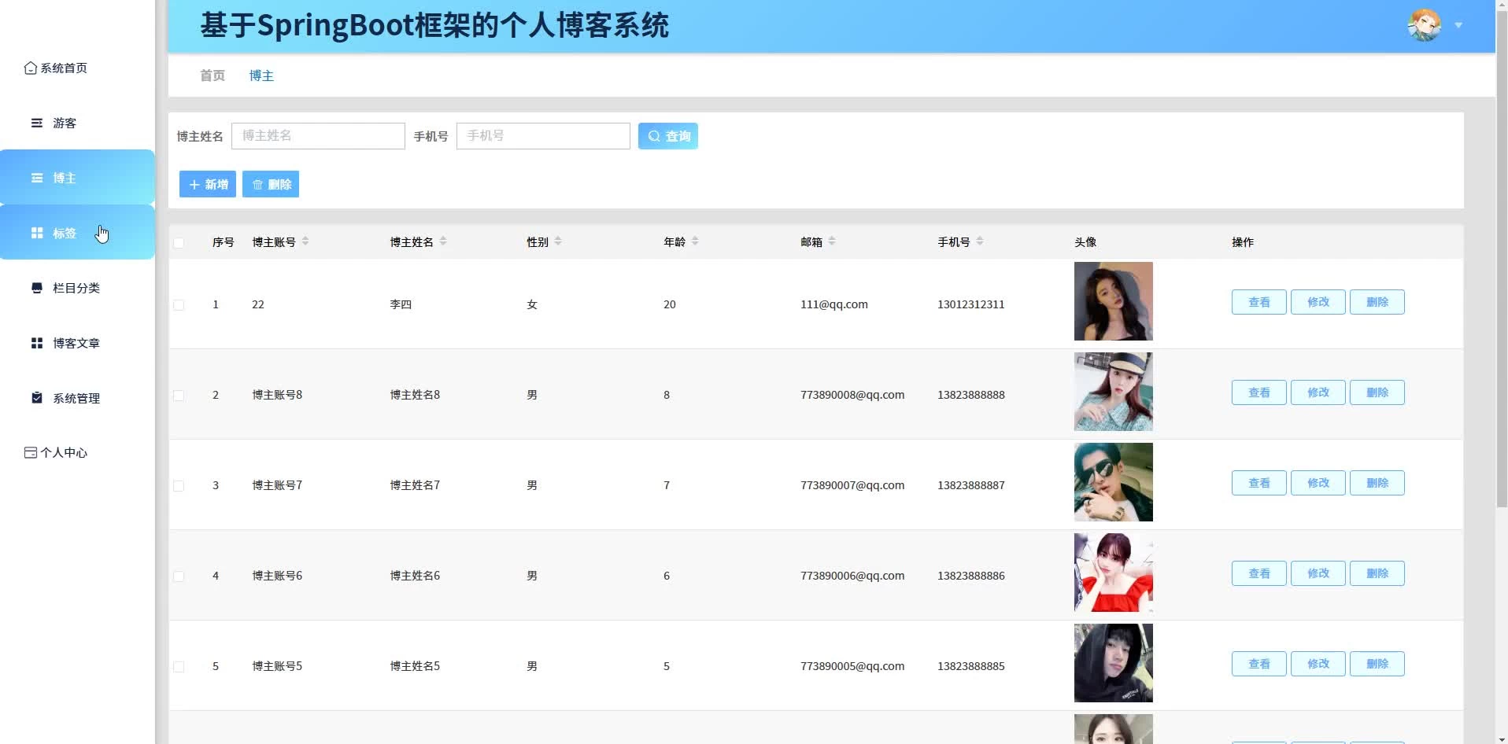Click the 标签 grid icon in sidebar

pos(37,234)
